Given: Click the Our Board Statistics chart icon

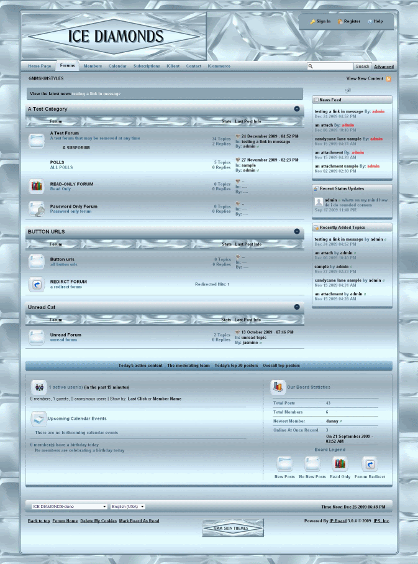Looking at the screenshot, I should (278, 387).
